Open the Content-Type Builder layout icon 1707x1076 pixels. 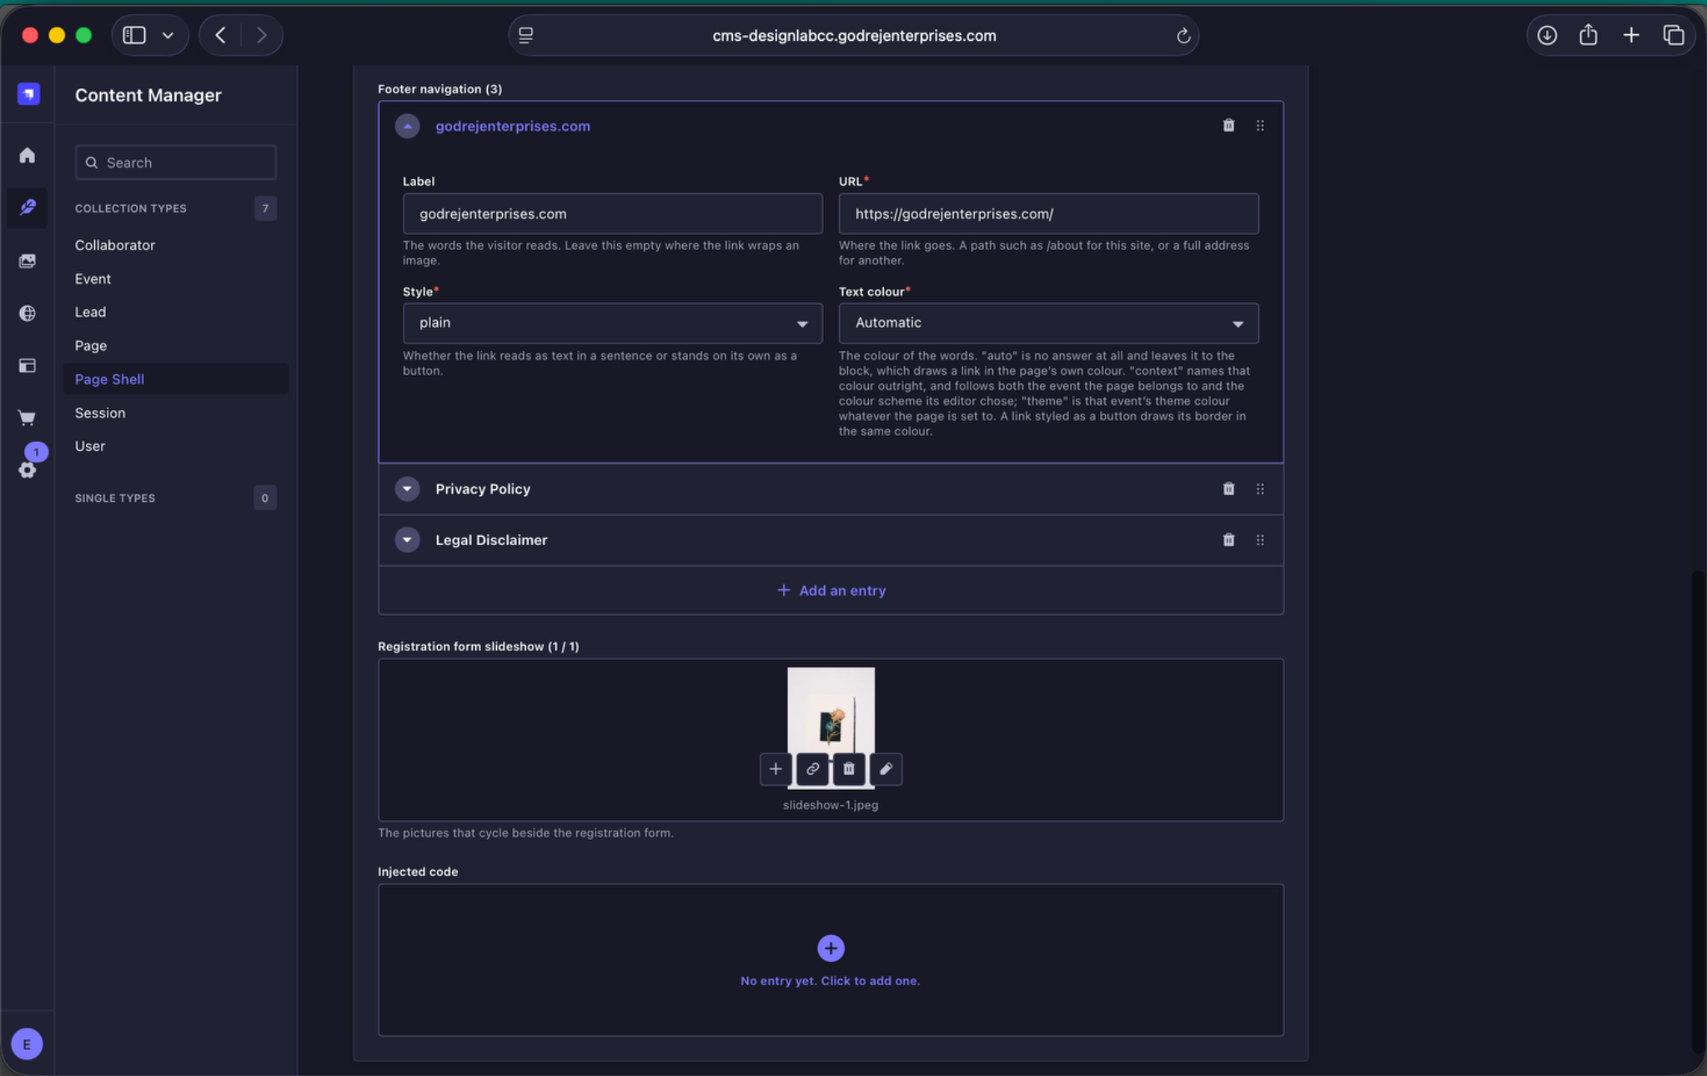28,365
